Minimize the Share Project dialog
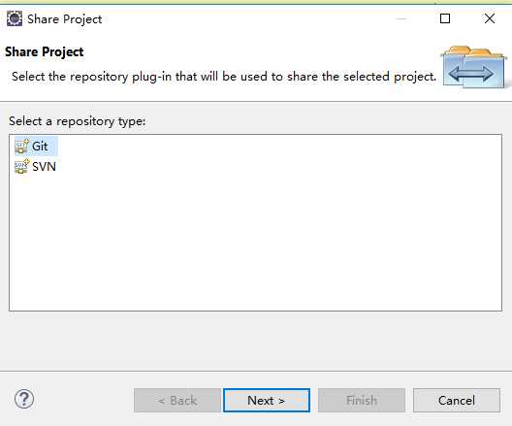512x426 pixels. [401, 19]
